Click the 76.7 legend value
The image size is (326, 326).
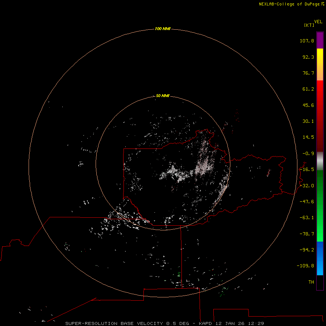point(308,73)
